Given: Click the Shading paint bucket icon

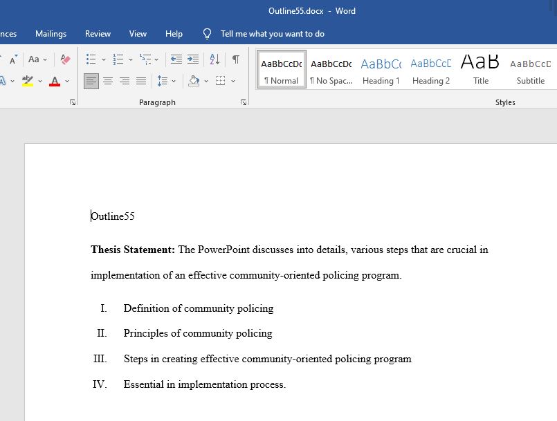Looking at the screenshot, I should [194, 81].
